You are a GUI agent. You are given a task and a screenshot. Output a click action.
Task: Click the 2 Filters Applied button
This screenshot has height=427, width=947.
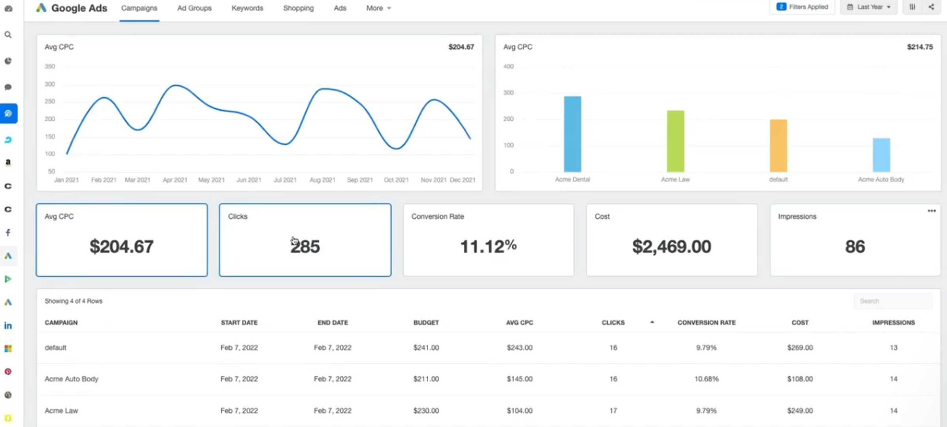point(802,7)
